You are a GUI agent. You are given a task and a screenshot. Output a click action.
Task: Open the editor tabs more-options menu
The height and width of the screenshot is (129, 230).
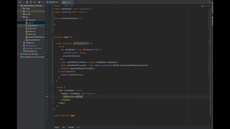click(x=209, y=2)
